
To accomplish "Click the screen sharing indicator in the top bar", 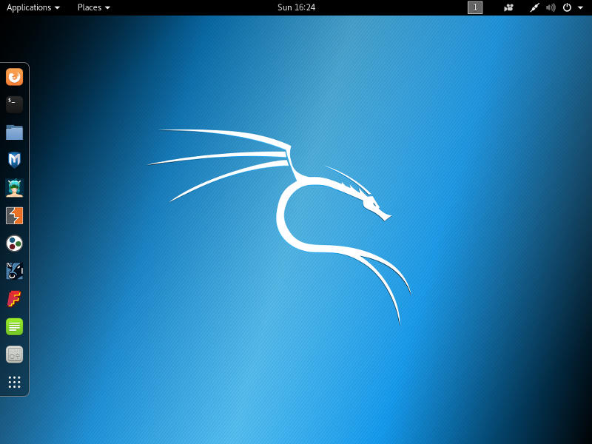I will pos(508,7).
